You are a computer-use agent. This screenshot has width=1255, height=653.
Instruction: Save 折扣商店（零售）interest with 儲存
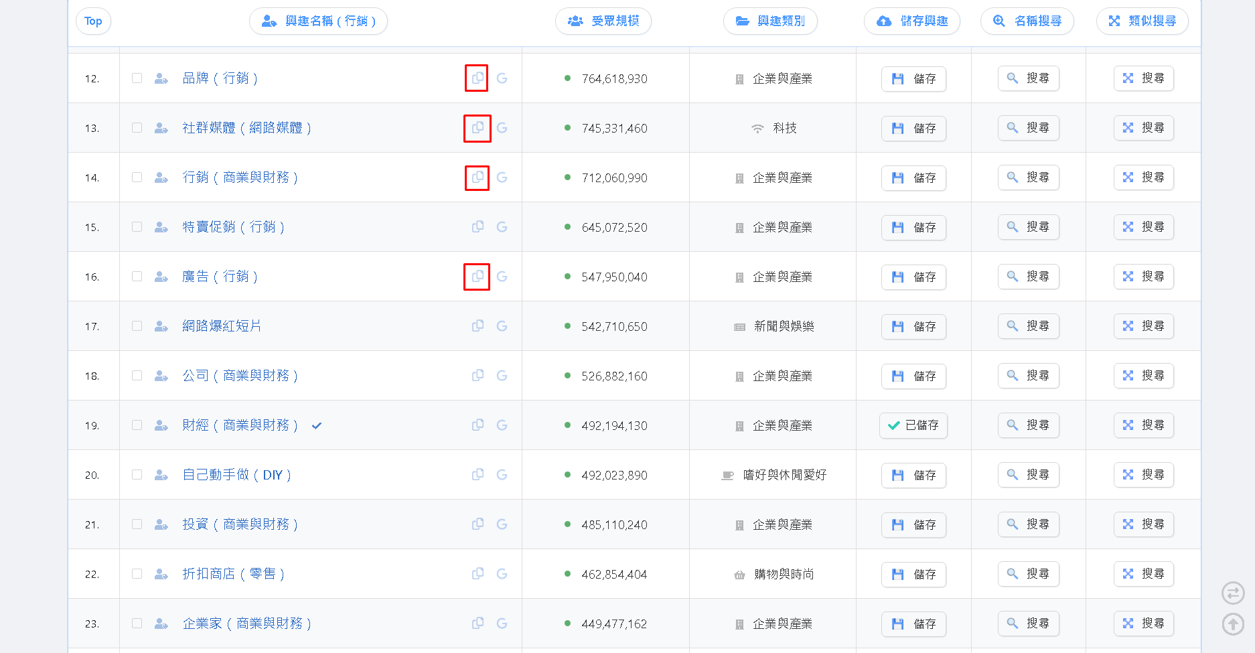913,575
